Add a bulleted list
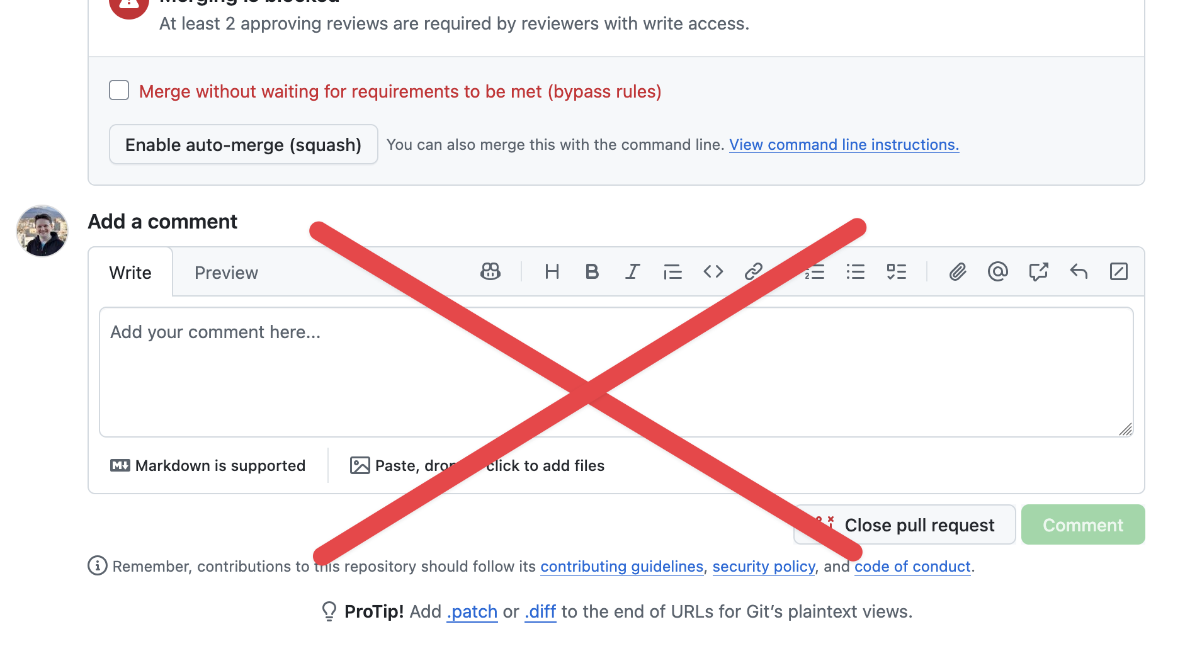Image resolution: width=1185 pixels, height=651 pixels. [856, 272]
